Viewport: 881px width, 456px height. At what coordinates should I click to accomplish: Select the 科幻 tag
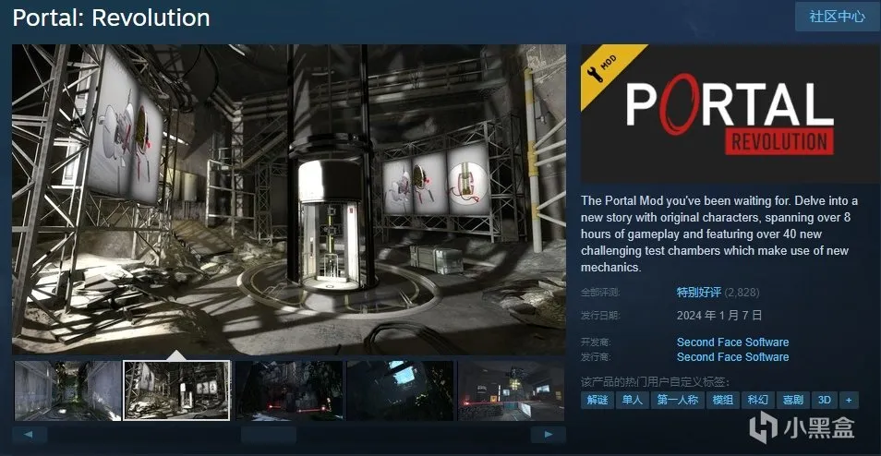pos(758,400)
